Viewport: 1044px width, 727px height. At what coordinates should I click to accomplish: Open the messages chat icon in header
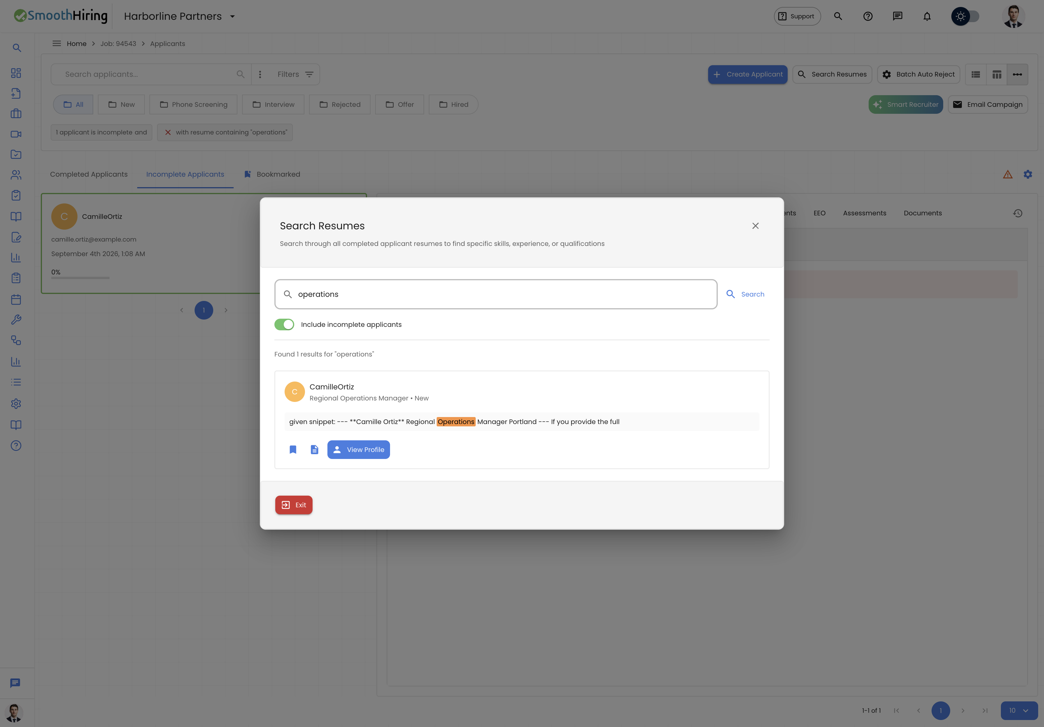click(897, 16)
